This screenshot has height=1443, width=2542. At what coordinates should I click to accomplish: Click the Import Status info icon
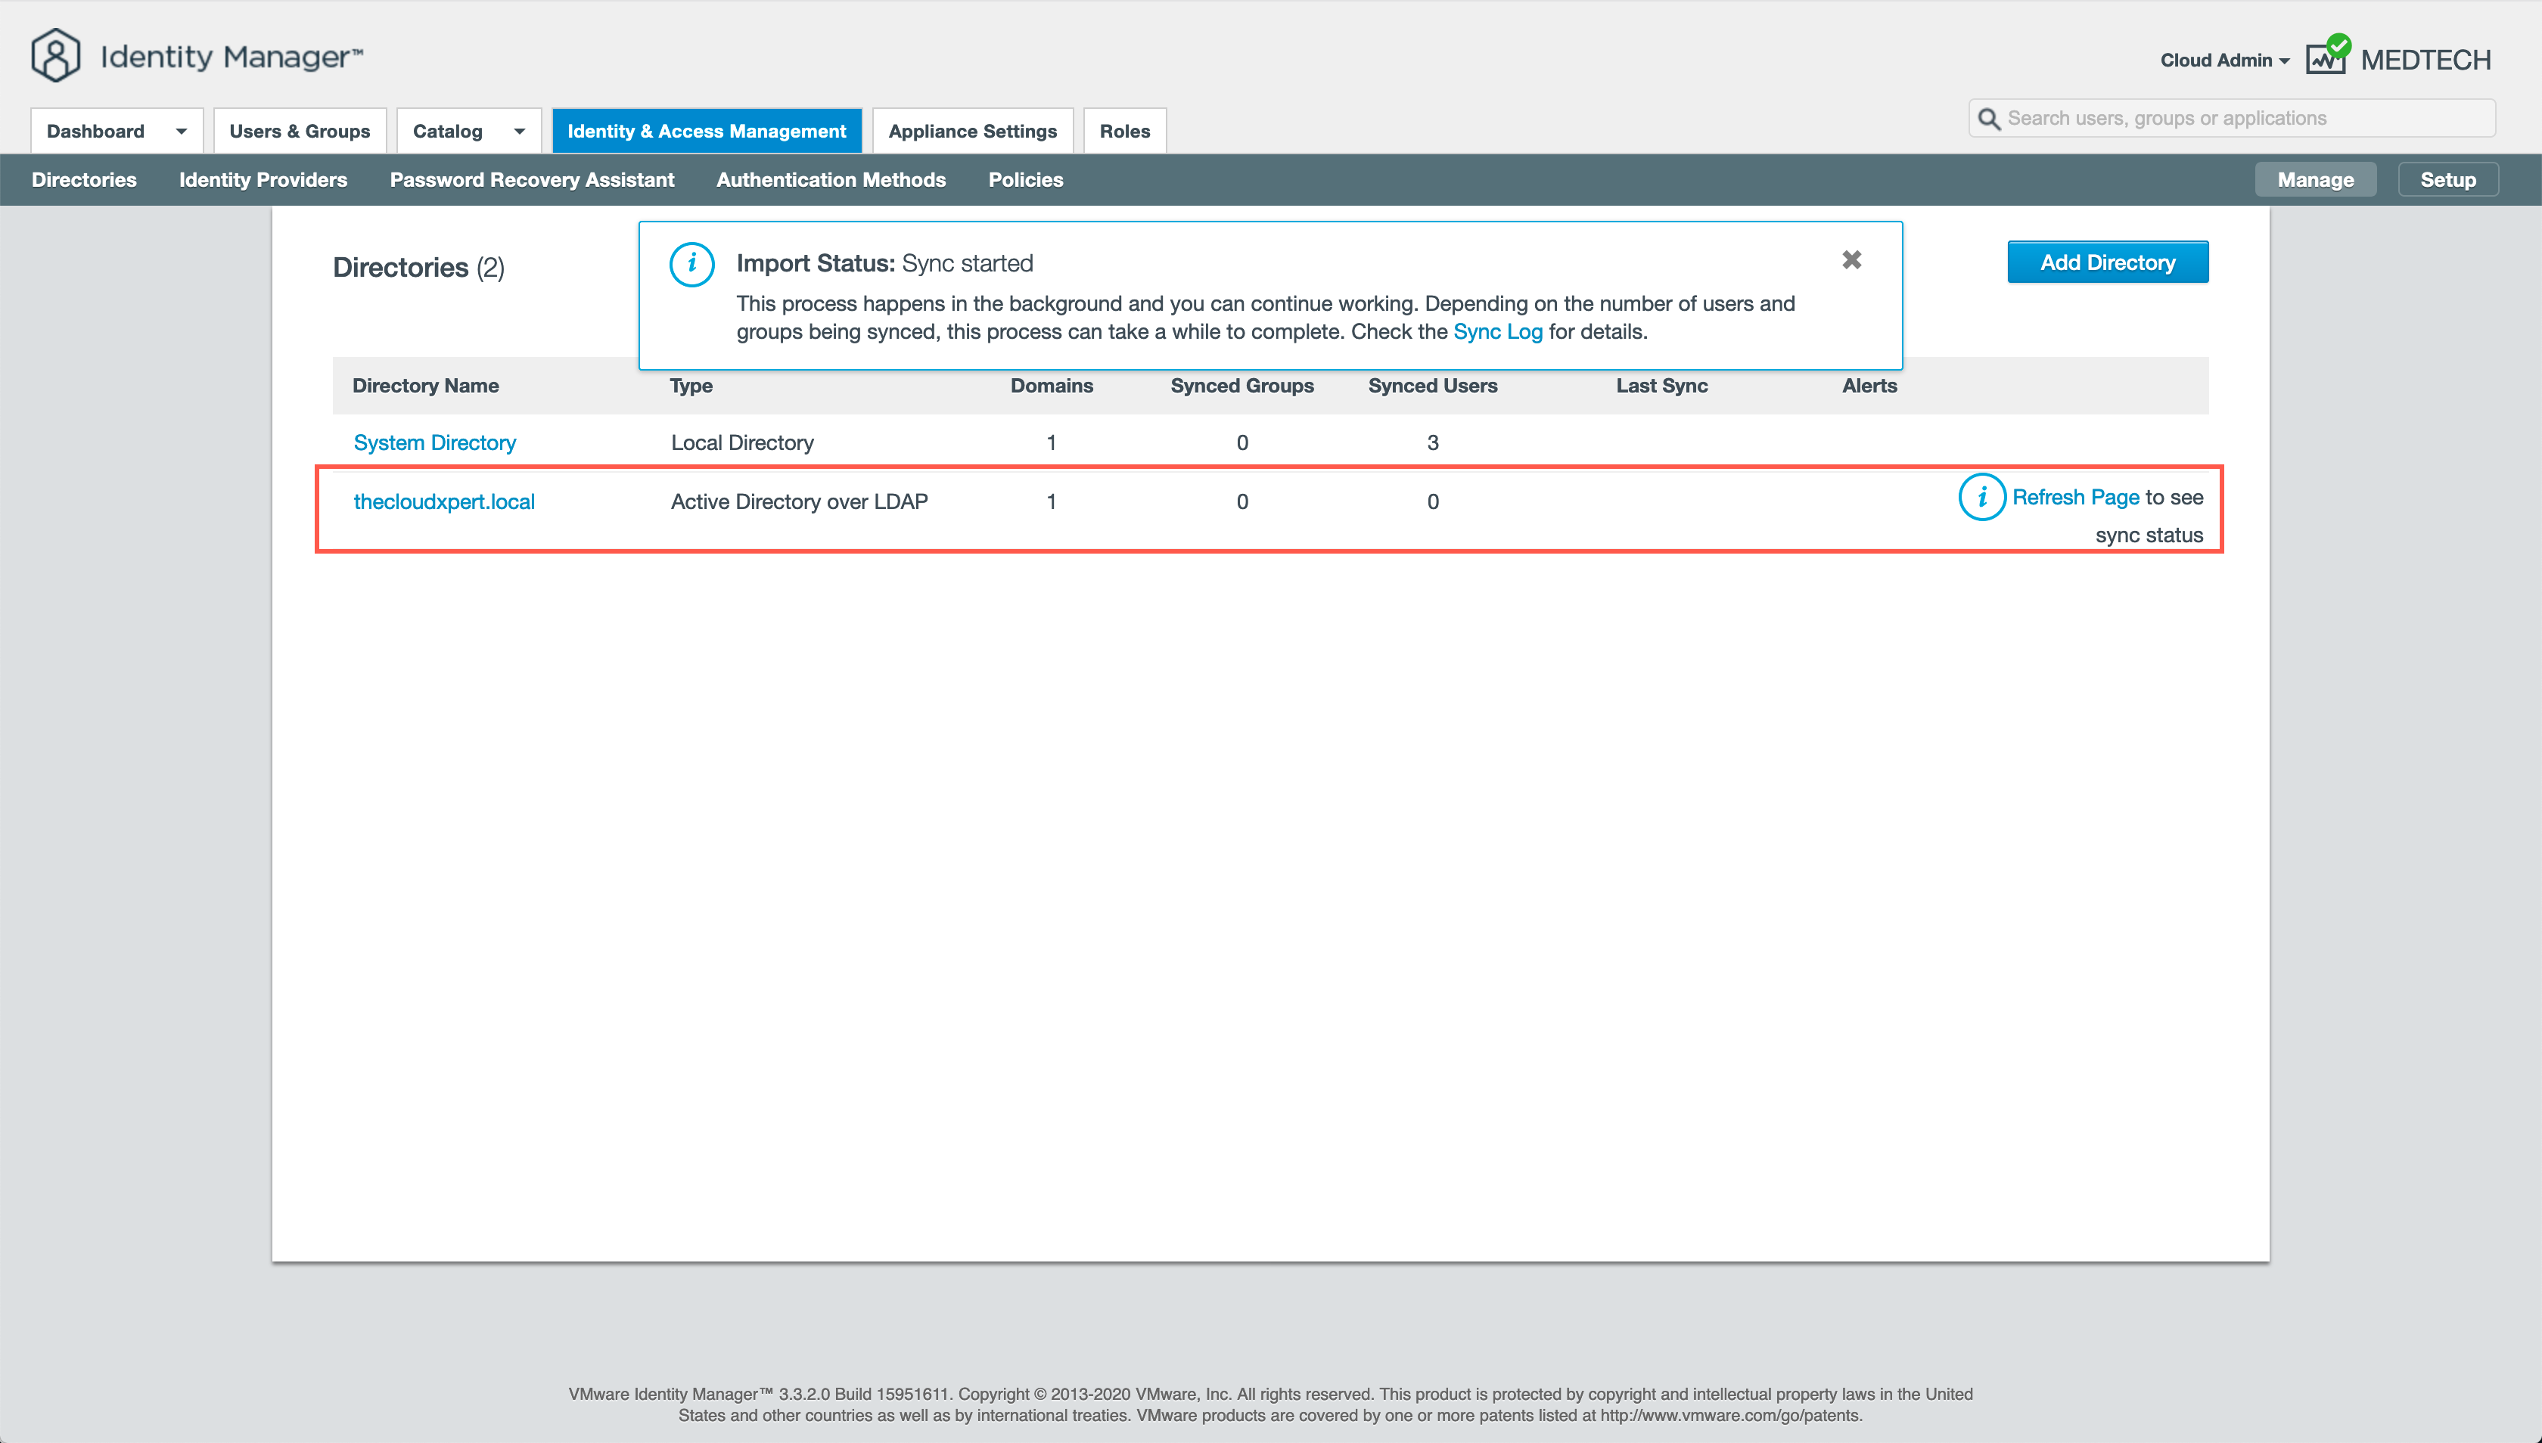(x=691, y=265)
